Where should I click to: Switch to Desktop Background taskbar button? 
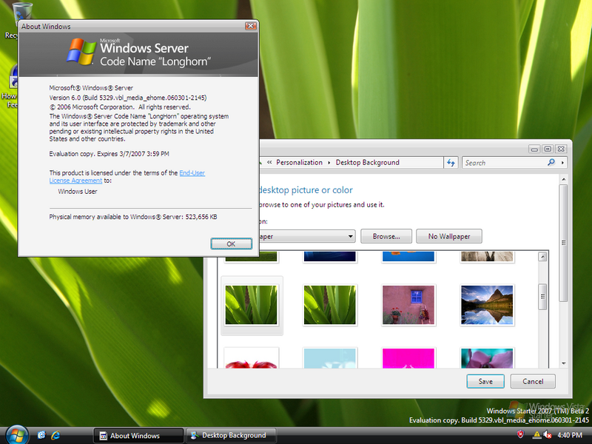[232, 435]
